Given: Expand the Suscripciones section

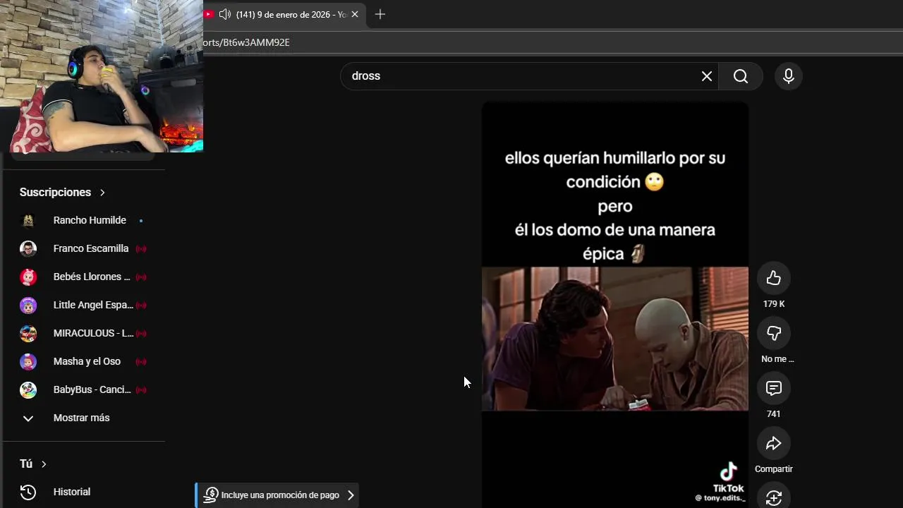Looking at the screenshot, I should click(62, 192).
